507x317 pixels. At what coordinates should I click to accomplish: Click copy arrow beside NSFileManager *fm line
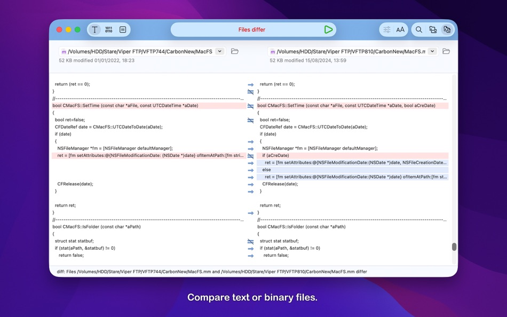click(251, 149)
